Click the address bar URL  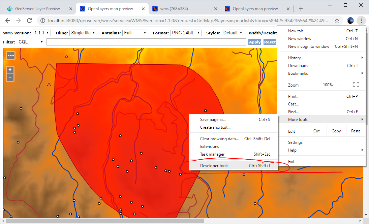point(188,21)
